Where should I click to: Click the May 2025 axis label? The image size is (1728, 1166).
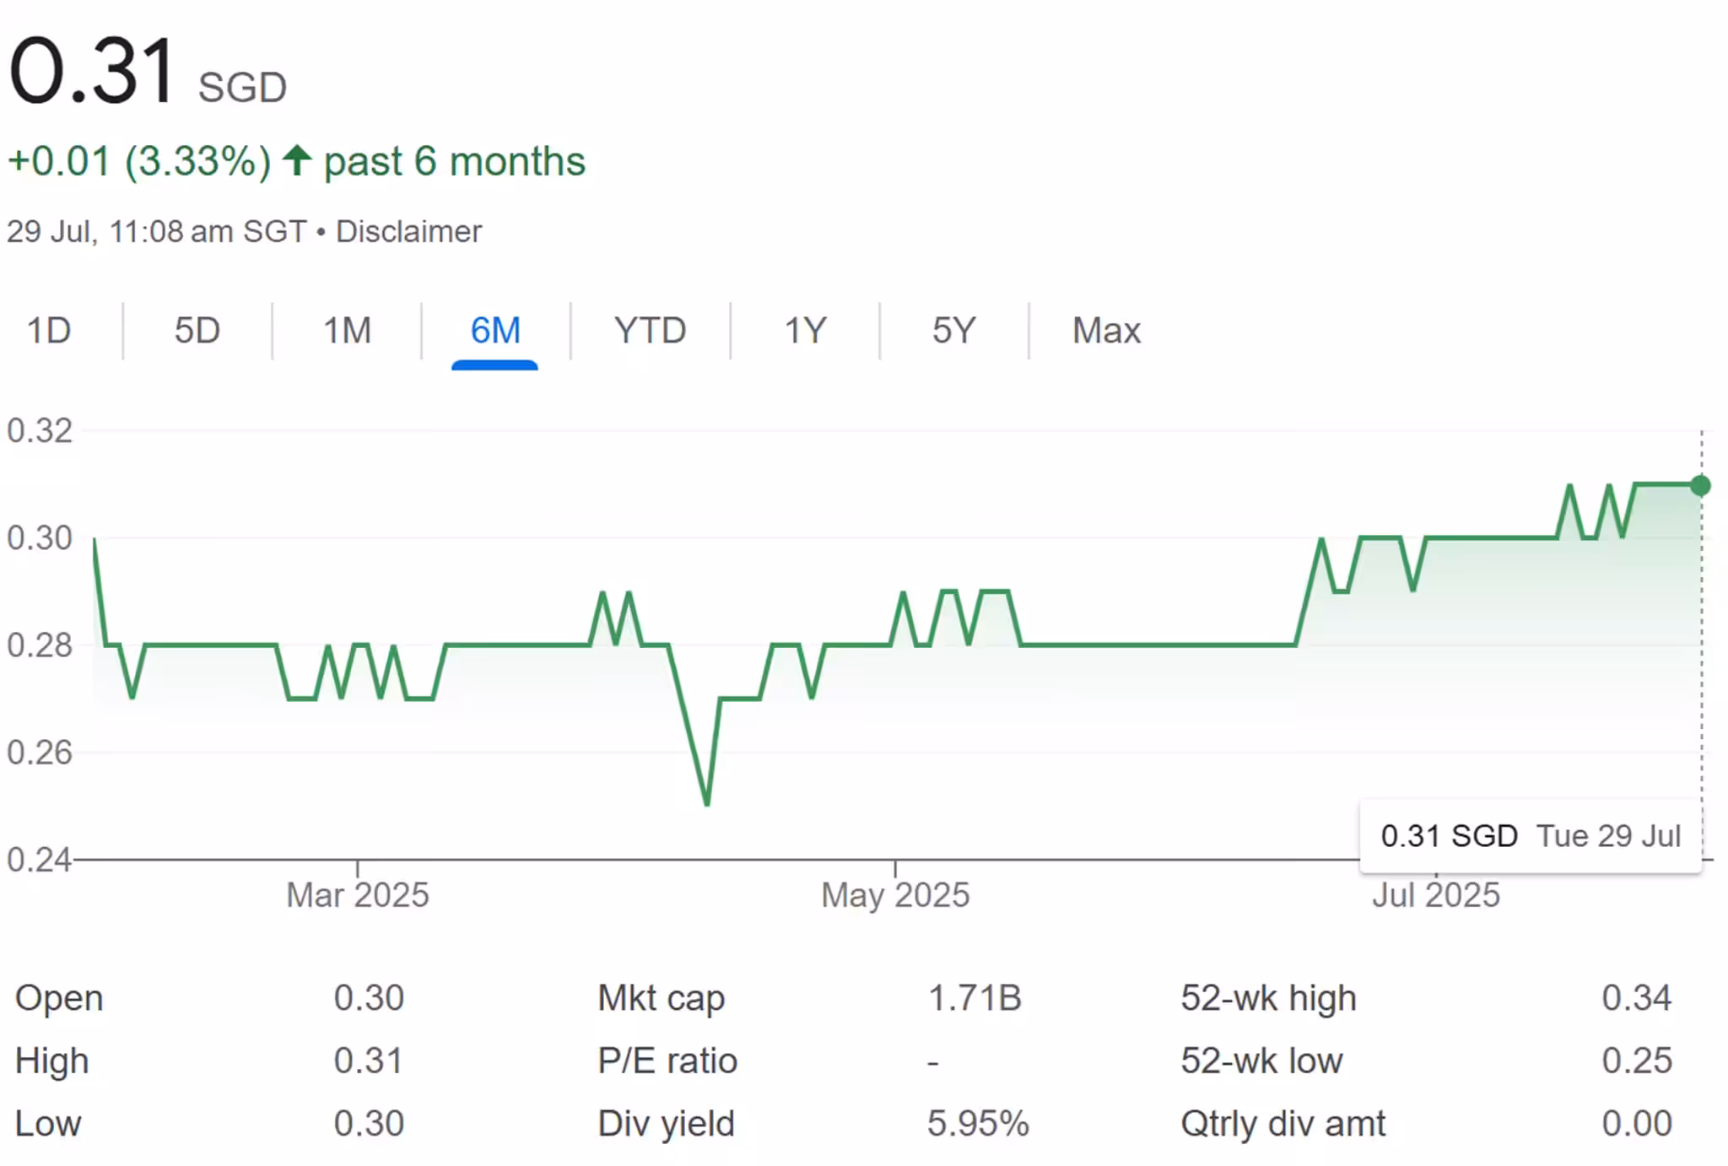(895, 894)
